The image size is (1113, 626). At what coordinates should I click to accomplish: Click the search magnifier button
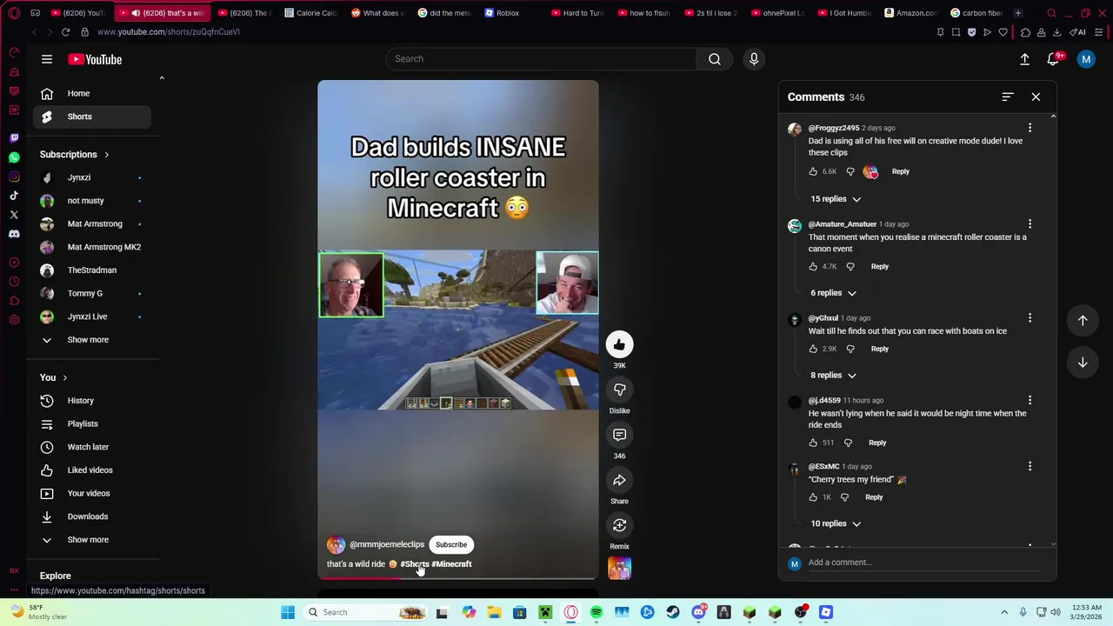pos(714,59)
